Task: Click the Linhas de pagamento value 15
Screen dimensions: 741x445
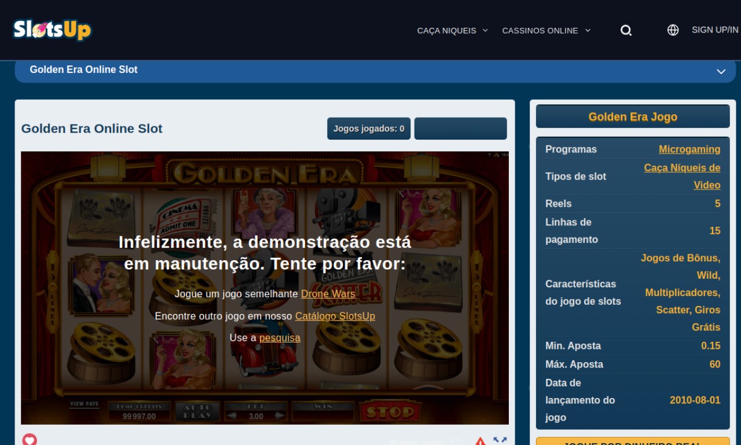Action: pos(715,231)
